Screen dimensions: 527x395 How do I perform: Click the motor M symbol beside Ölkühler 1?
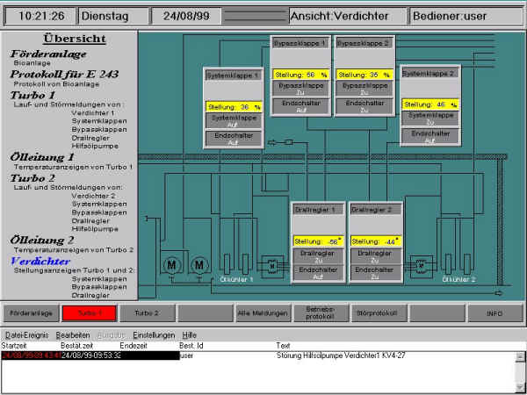[x=199, y=265]
